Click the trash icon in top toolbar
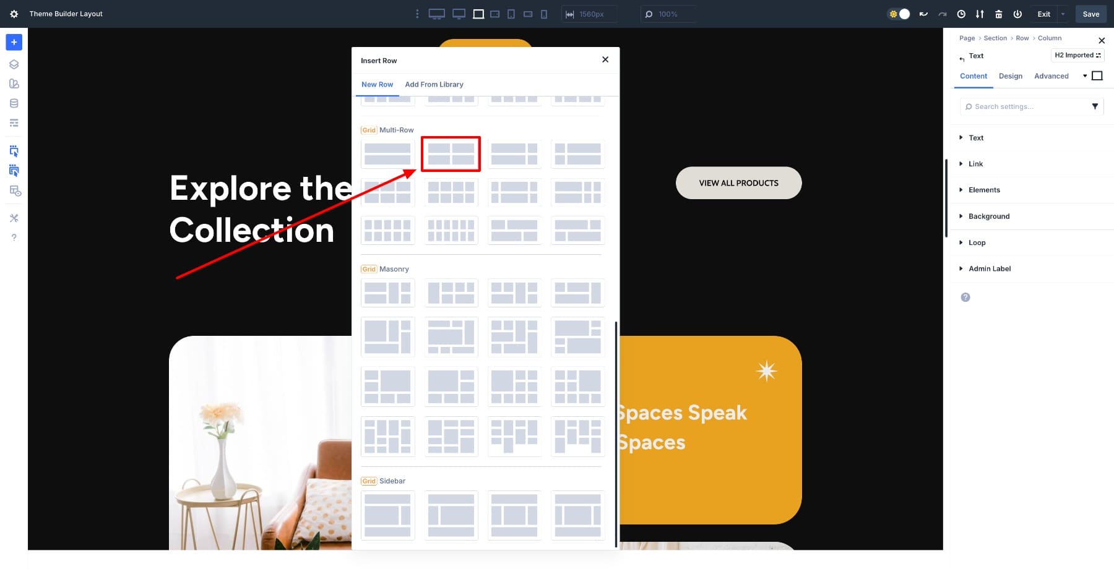This screenshot has height=569, width=1114. [x=998, y=14]
